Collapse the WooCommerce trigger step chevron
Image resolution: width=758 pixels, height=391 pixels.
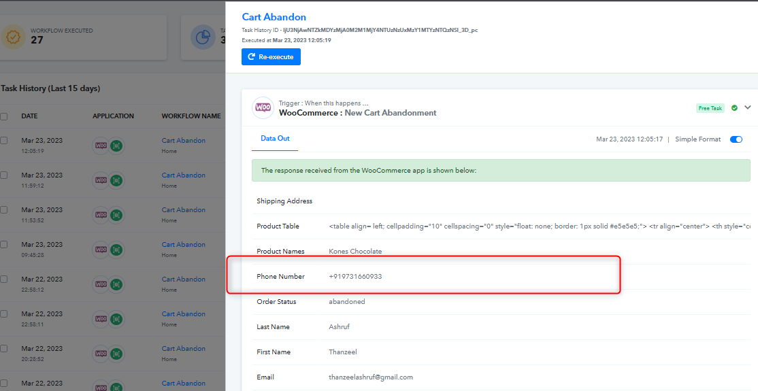click(x=748, y=107)
